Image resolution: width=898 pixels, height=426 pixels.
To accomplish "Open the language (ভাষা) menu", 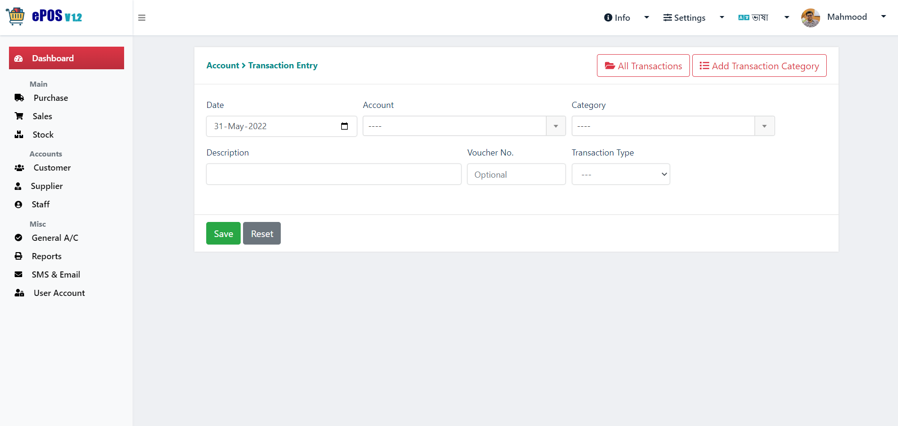I will (763, 17).
